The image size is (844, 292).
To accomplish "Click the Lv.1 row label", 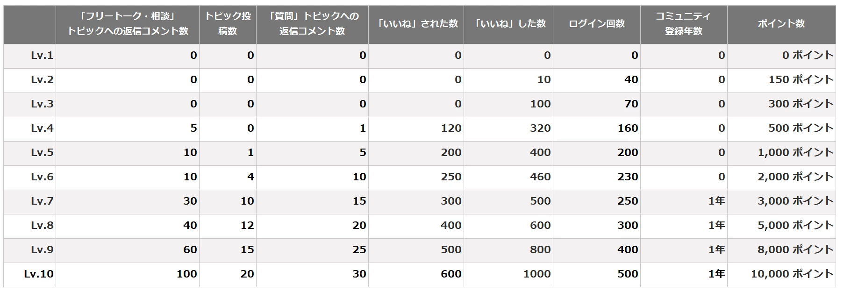I will coord(42,56).
